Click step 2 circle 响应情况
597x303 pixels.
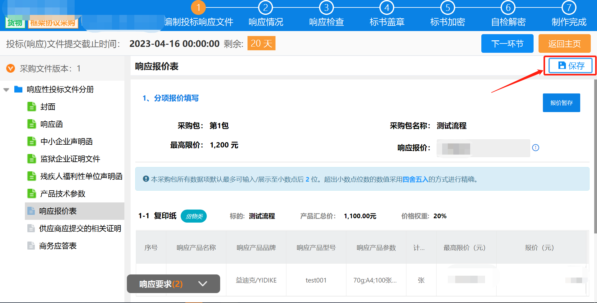pyautogui.click(x=266, y=7)
